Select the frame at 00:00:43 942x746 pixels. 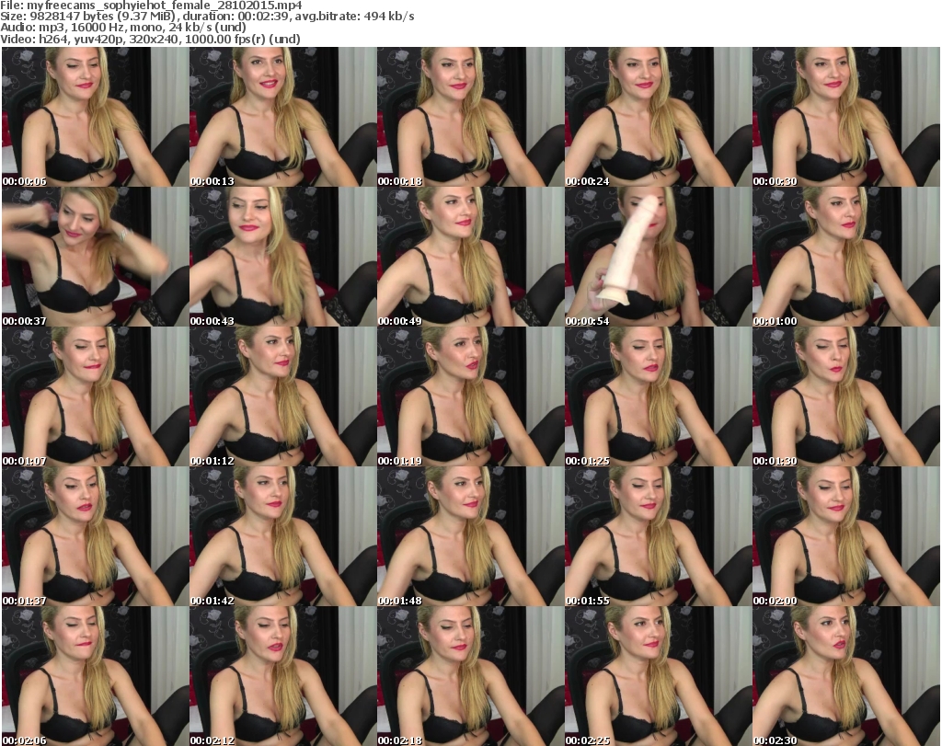click(x=283, y=257)
